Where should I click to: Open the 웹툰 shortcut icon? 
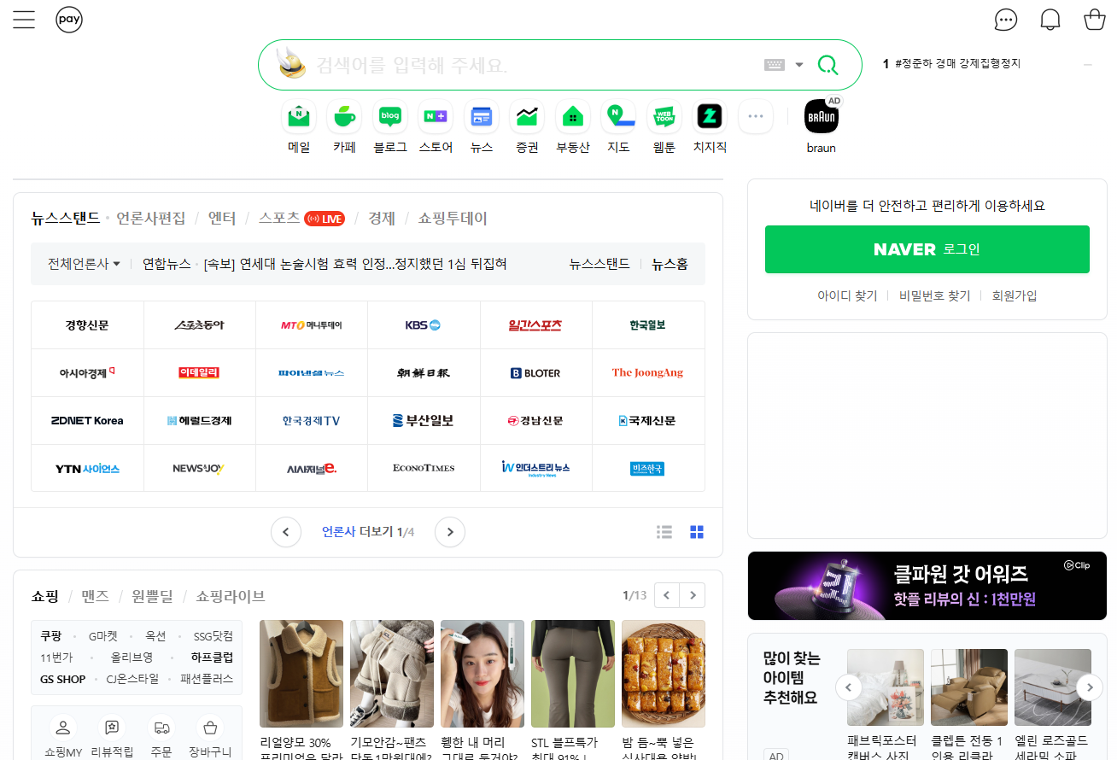[x=664, y=117]
